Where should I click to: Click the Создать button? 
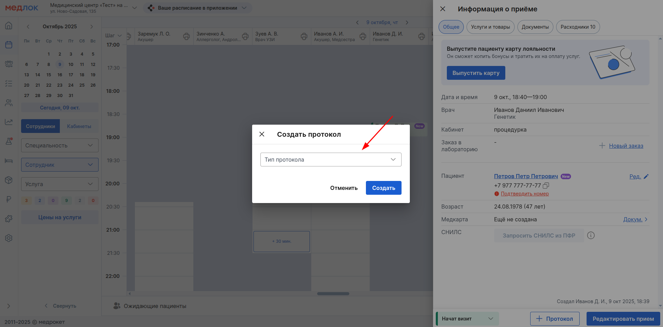click(x=383, y=188)
